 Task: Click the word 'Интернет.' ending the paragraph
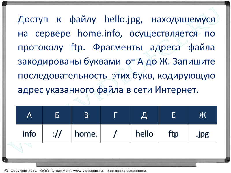tap(176, 89)
